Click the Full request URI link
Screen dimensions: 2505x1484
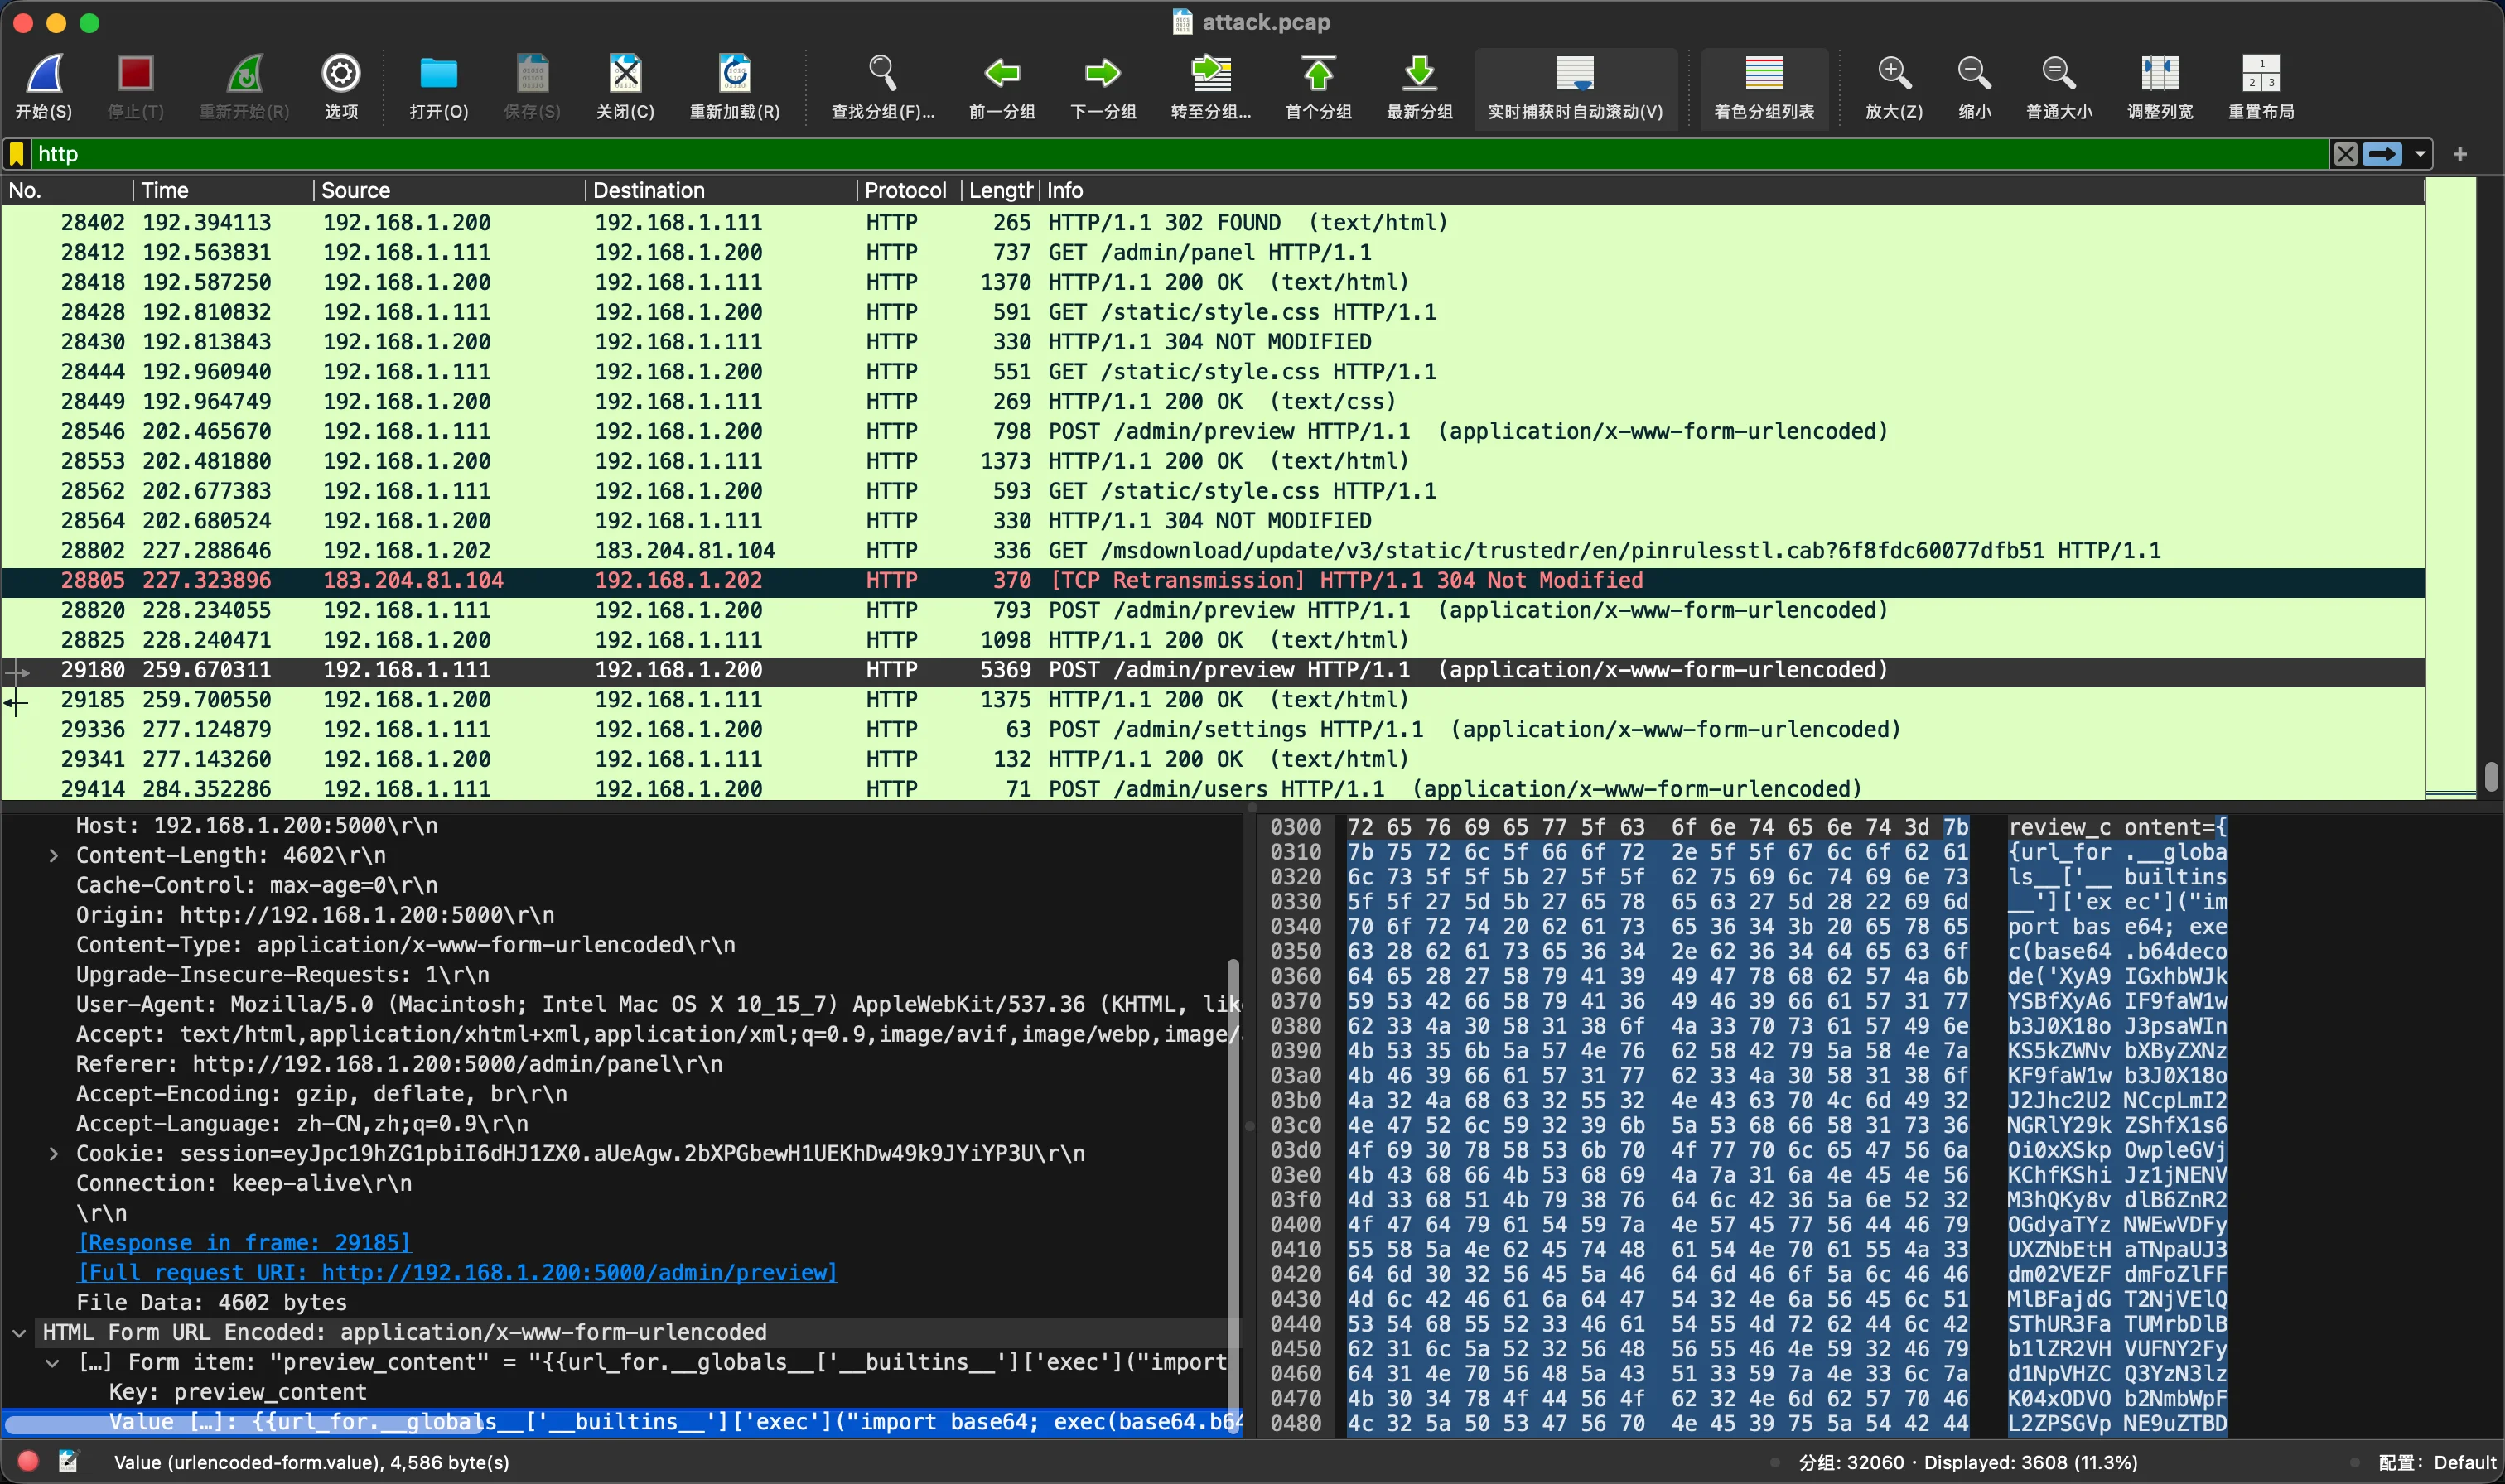tap(457, 1273)
